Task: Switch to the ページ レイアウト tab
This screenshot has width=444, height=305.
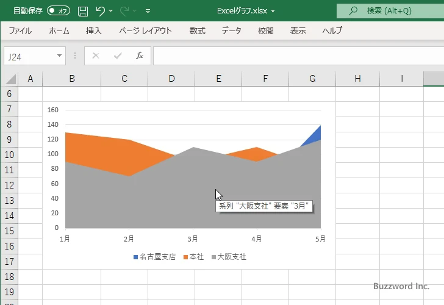Action: pos(145,30)
